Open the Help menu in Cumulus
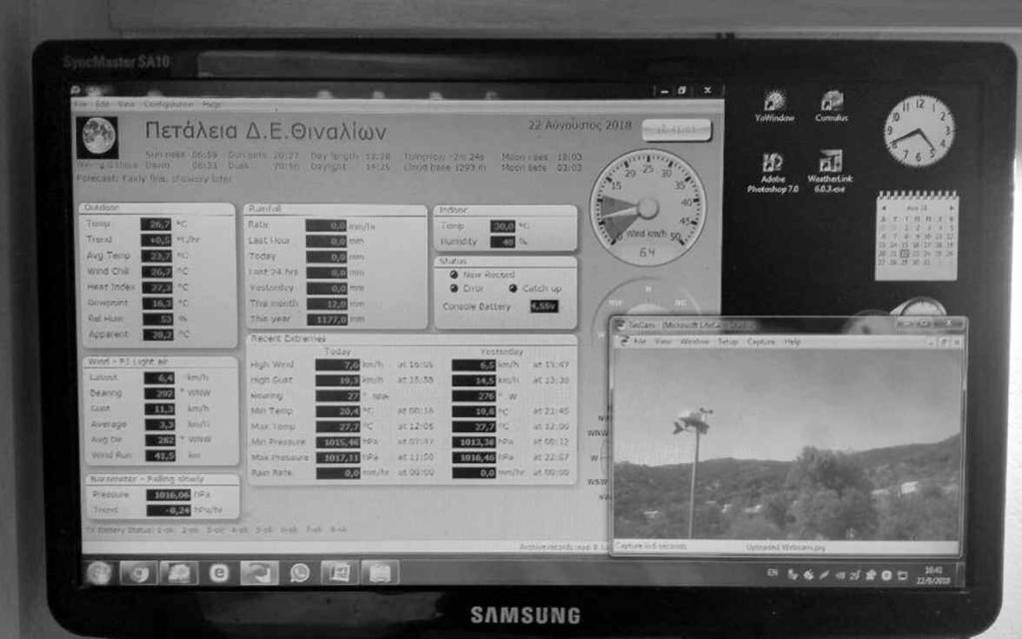 pos(211,104)
